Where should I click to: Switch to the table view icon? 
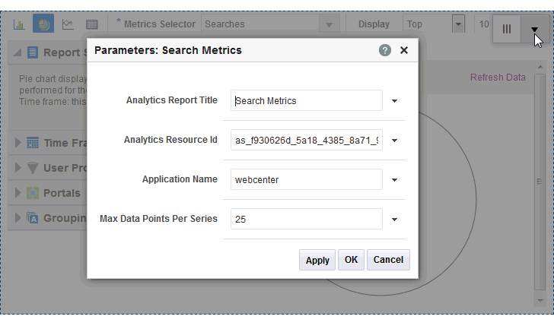pyautogui.click(x=91, y=24)
